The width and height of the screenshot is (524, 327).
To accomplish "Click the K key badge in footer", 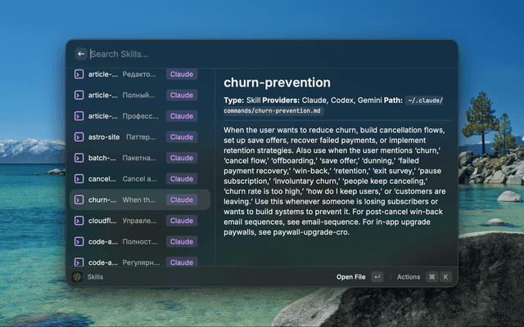I will 445,276.
